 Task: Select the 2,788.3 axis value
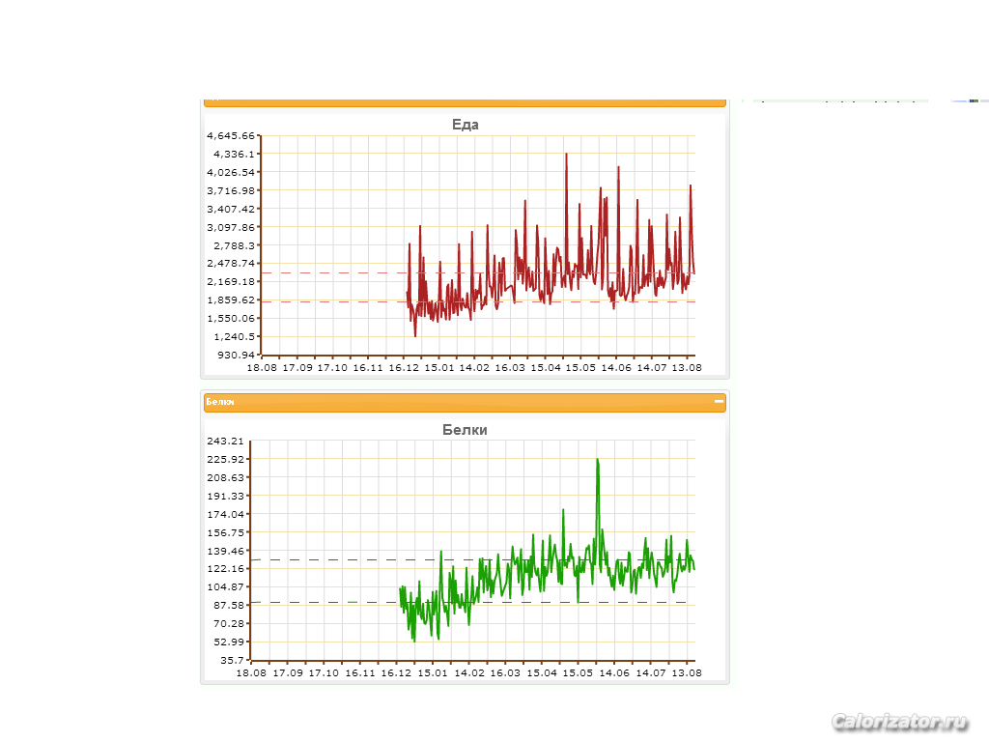pyautogui.click(x=234, y=245)
